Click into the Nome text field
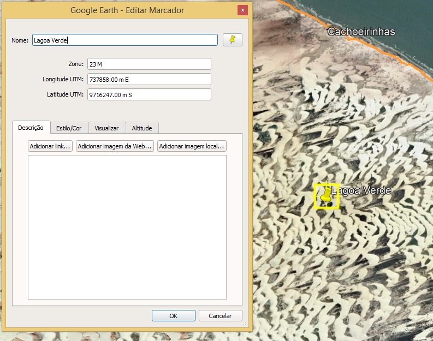Screen dimensions: 433x341 [125, 40]
